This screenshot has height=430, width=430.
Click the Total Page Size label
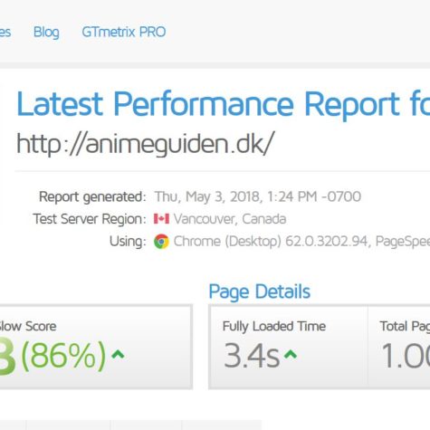tap(405, 326)
